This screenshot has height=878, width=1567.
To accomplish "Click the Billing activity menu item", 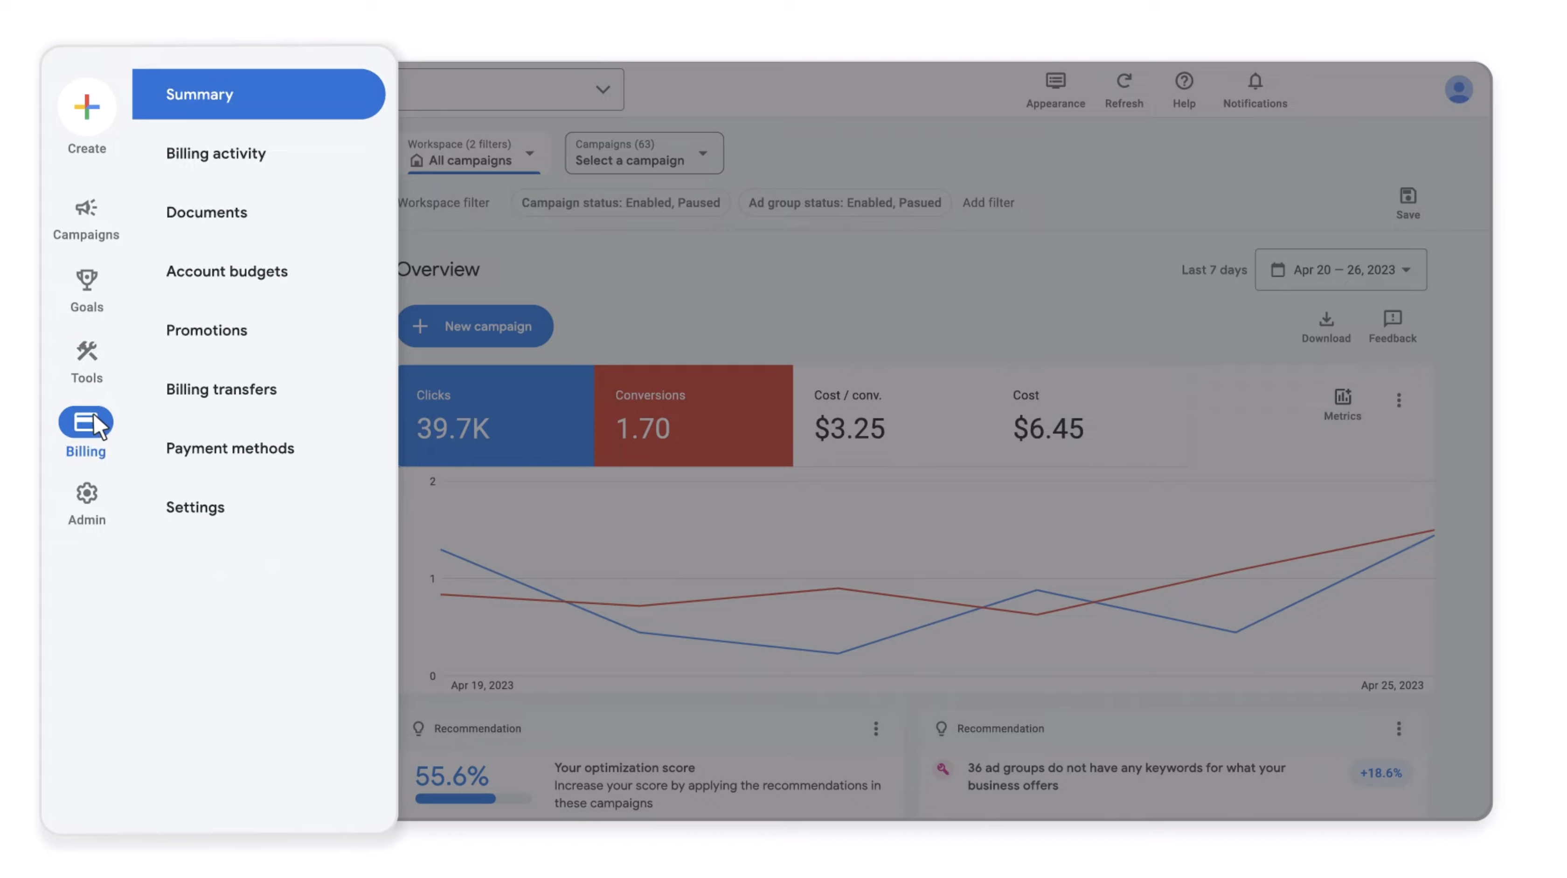I will pos(215,153).
